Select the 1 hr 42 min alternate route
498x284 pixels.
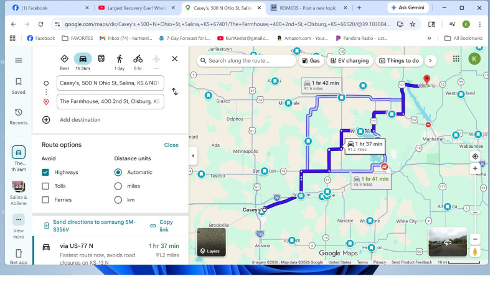[x=322, y=85]
